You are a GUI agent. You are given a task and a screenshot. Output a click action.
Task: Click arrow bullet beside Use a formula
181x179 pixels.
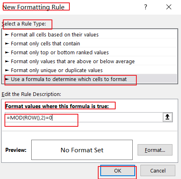(x=7, y=79)
